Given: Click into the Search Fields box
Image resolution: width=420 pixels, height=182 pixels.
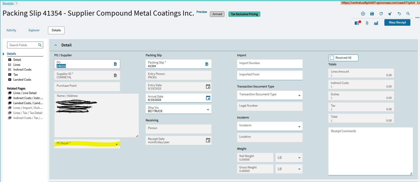Looking at the screenshot, I should tap(23, 45).
